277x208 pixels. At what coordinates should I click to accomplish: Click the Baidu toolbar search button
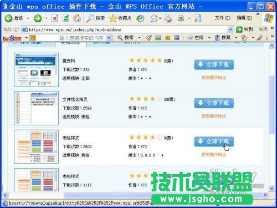[x=126, y=38]
